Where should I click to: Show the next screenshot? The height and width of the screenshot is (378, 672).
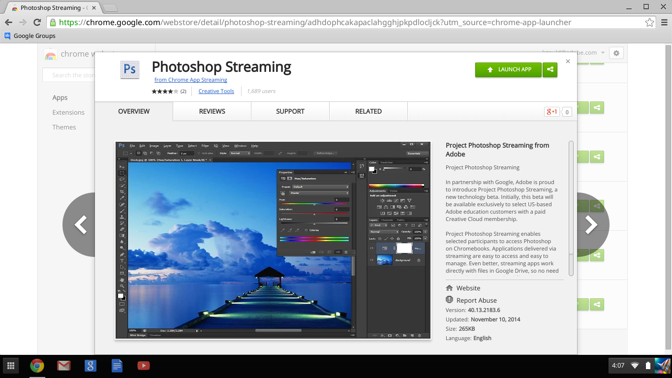coord(591,225)
